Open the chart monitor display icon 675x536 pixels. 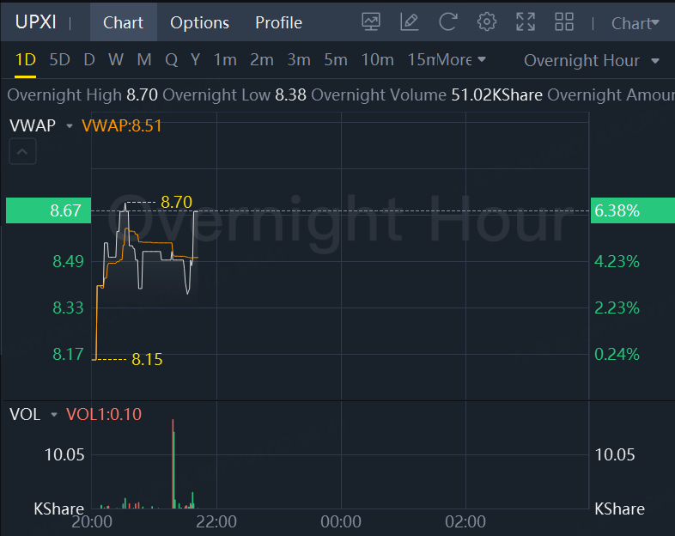371,22
